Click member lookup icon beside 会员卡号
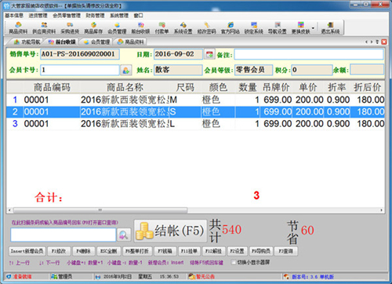Viewport: 392px width, 284px height. tap(126, 70)
